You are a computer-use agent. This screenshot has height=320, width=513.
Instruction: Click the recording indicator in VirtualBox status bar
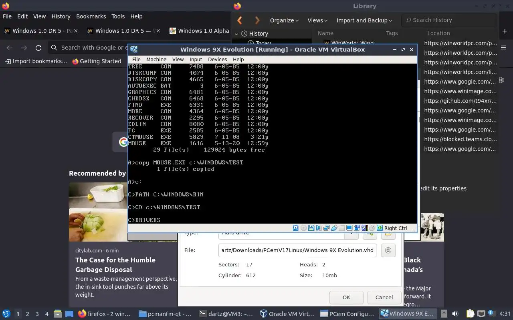point(357,228)
